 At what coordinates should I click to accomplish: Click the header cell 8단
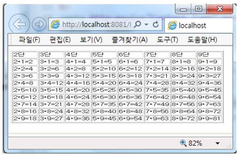[x=183, y=55]
